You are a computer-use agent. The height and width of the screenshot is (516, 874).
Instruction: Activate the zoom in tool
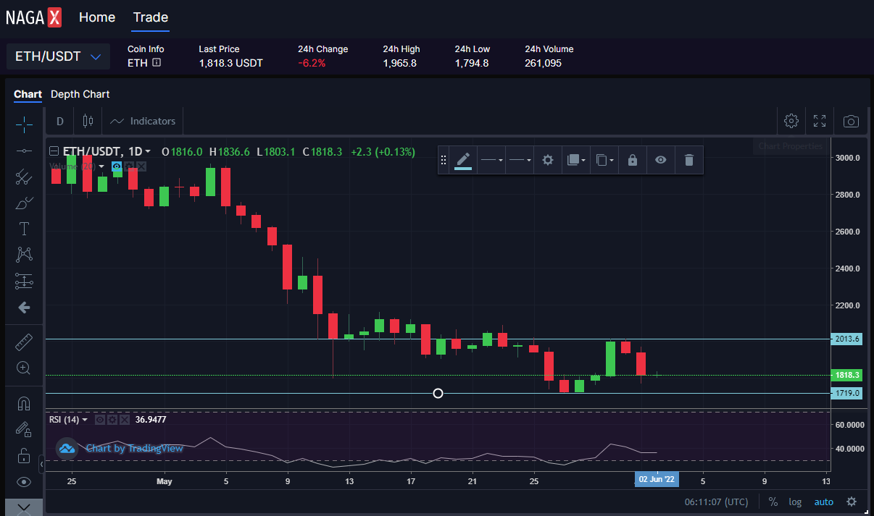[x=24, y=368]
